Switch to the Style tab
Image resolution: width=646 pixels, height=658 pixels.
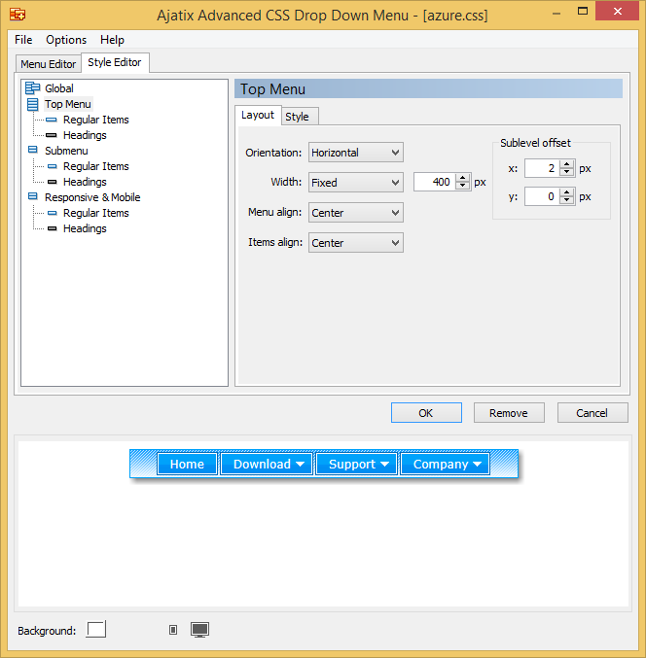(x=298, y=117)
